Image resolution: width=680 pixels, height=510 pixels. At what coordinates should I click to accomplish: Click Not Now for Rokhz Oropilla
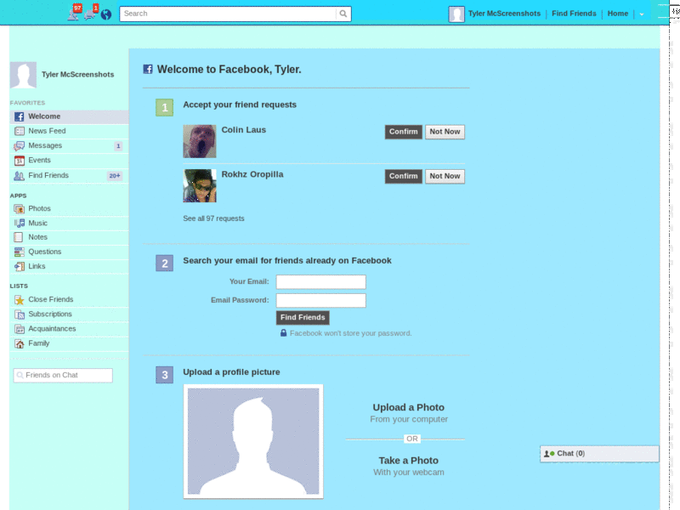click(x=445, y=176)
